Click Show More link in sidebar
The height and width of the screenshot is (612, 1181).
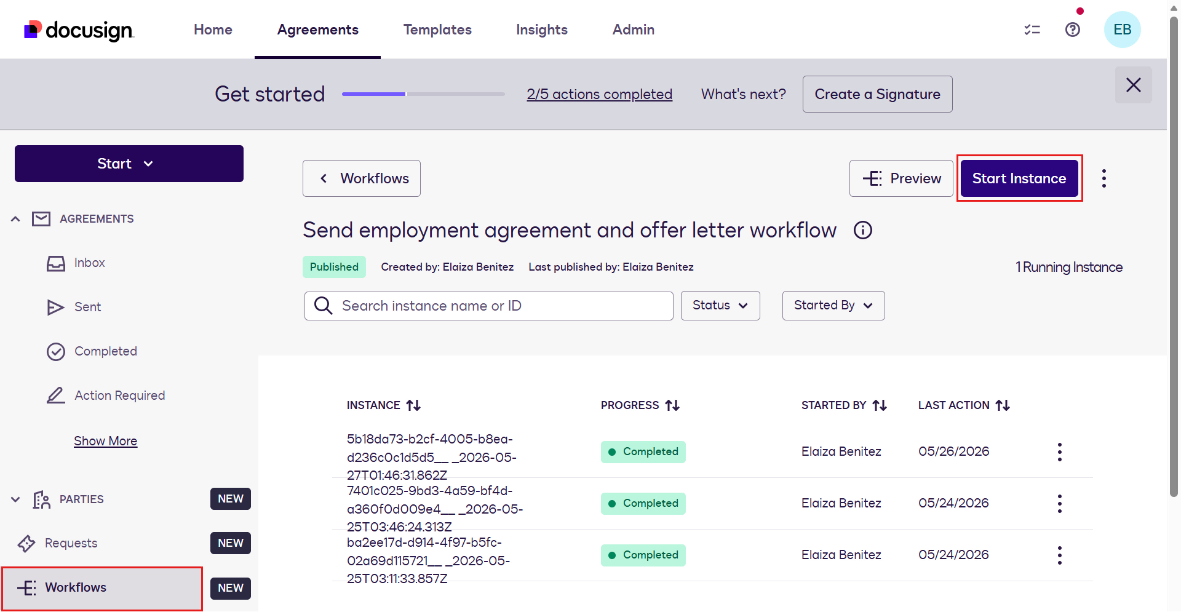click(x=105, y=441)
